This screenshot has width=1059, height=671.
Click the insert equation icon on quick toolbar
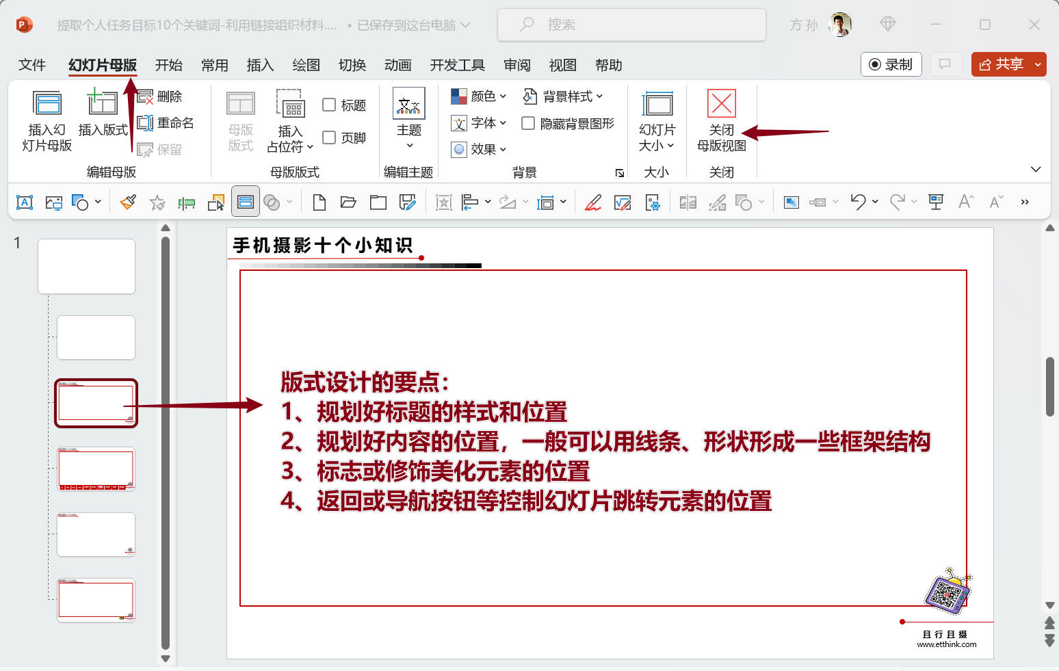[x=623, y=202]
